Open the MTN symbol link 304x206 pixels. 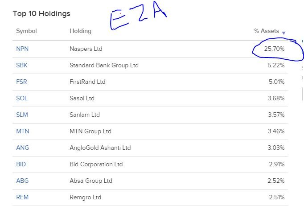click(x=23, y=131)
